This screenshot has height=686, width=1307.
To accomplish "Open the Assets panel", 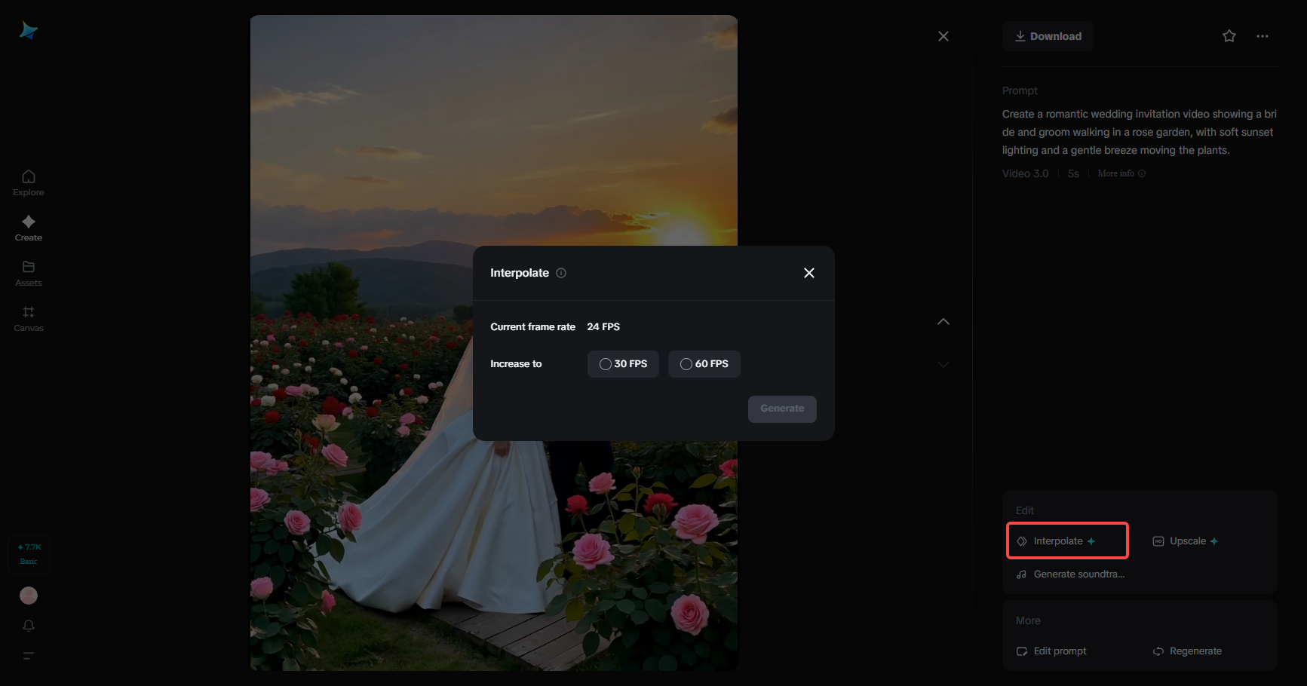I will (28, 271).
